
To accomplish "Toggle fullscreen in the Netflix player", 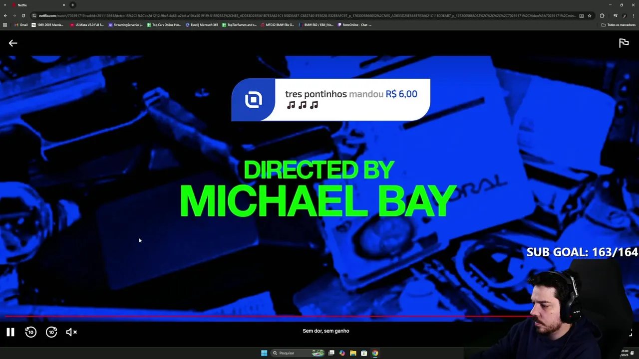I will pyautogui.click(x=630, y=332).
